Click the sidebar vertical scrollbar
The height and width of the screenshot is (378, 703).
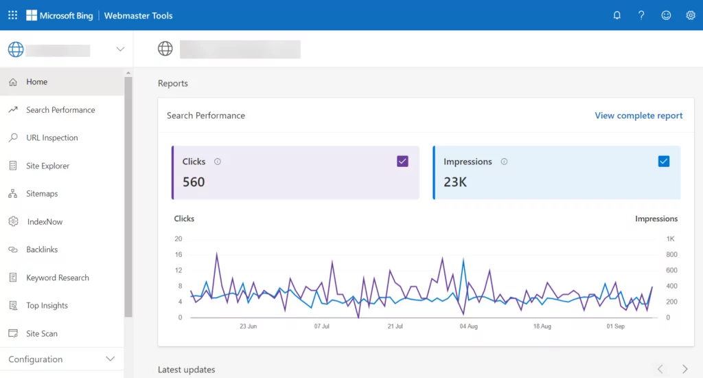point(128,197)
